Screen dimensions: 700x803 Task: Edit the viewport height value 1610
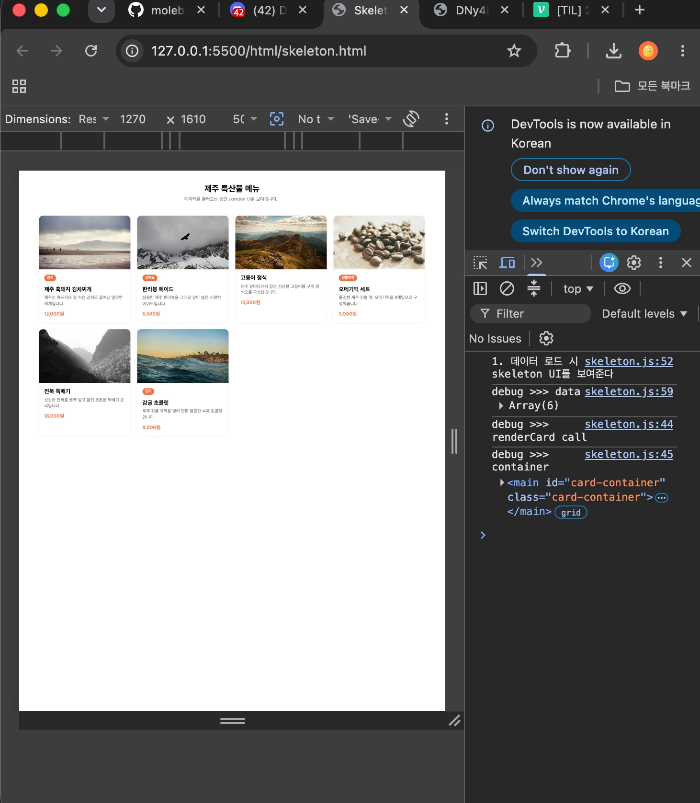(193, 119)
